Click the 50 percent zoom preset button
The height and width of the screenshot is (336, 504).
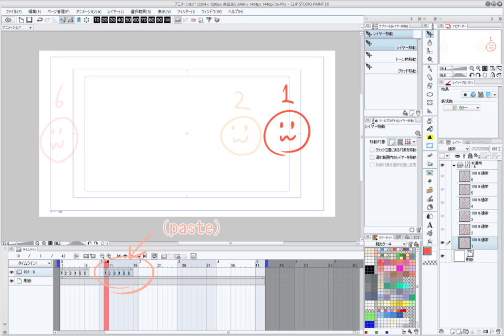point(129,20)
